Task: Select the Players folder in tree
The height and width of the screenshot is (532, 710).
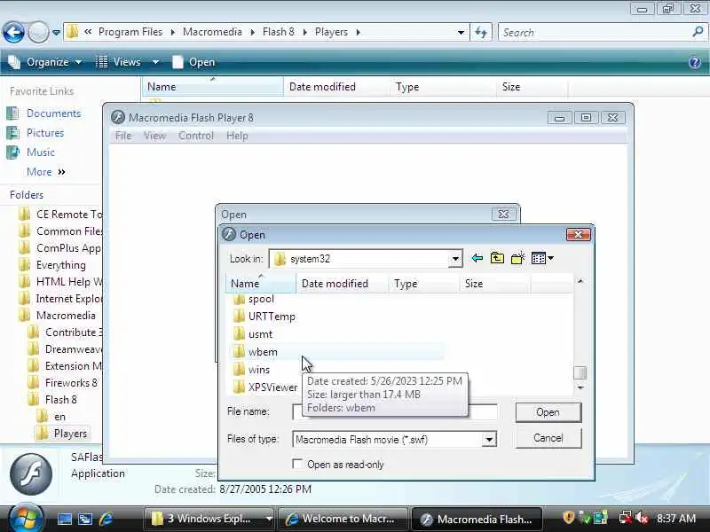Action: coord(62,434)
